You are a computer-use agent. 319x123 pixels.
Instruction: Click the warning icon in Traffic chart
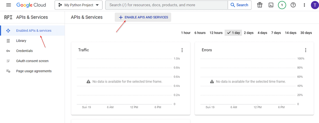[x=89, y=82]
